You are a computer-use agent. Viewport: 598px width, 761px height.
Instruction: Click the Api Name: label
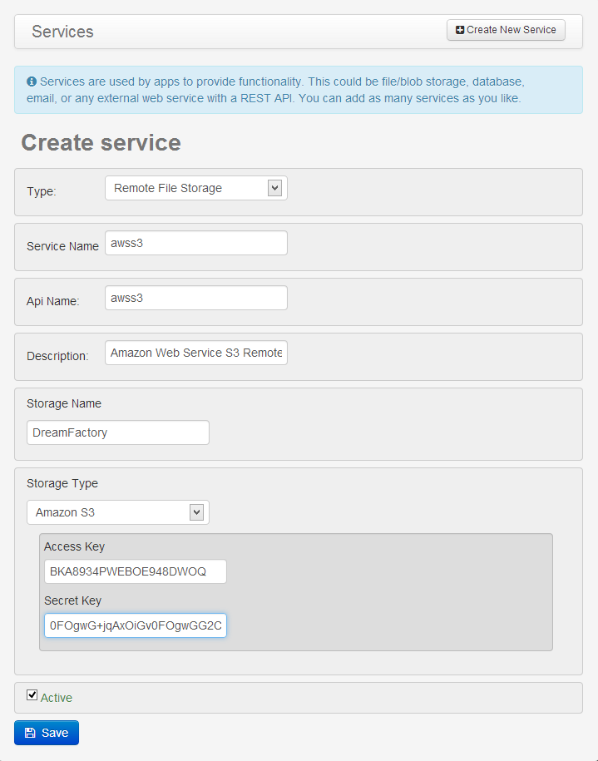click(x=53, y=301)
